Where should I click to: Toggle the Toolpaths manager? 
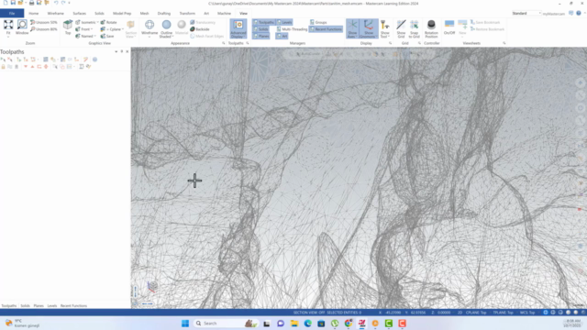(x=264, y=22)
